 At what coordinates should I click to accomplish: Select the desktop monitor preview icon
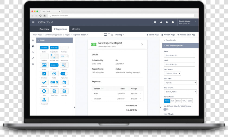tap(105, 35)
